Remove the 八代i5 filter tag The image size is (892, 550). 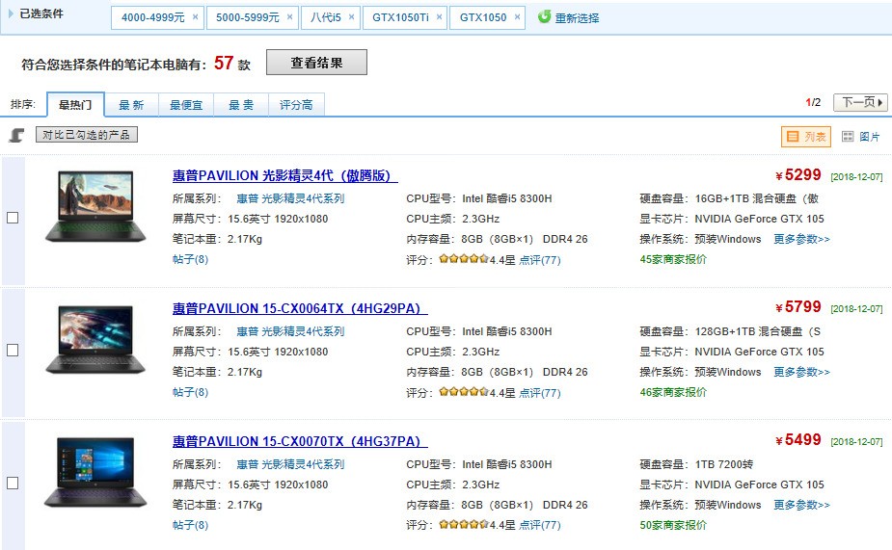(x=351, y=17)
